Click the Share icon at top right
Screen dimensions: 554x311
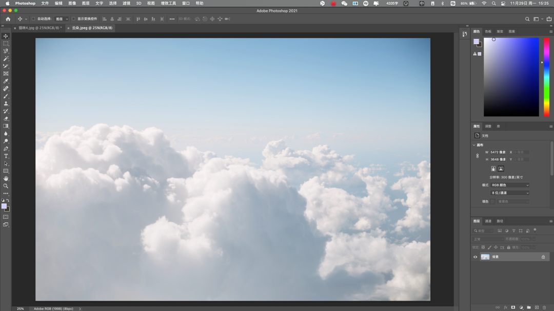click(x=549, y=19)
